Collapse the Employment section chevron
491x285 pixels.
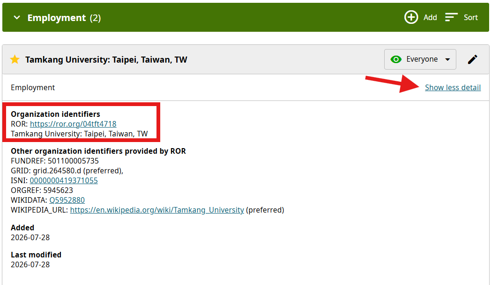[x=17, y=18]
